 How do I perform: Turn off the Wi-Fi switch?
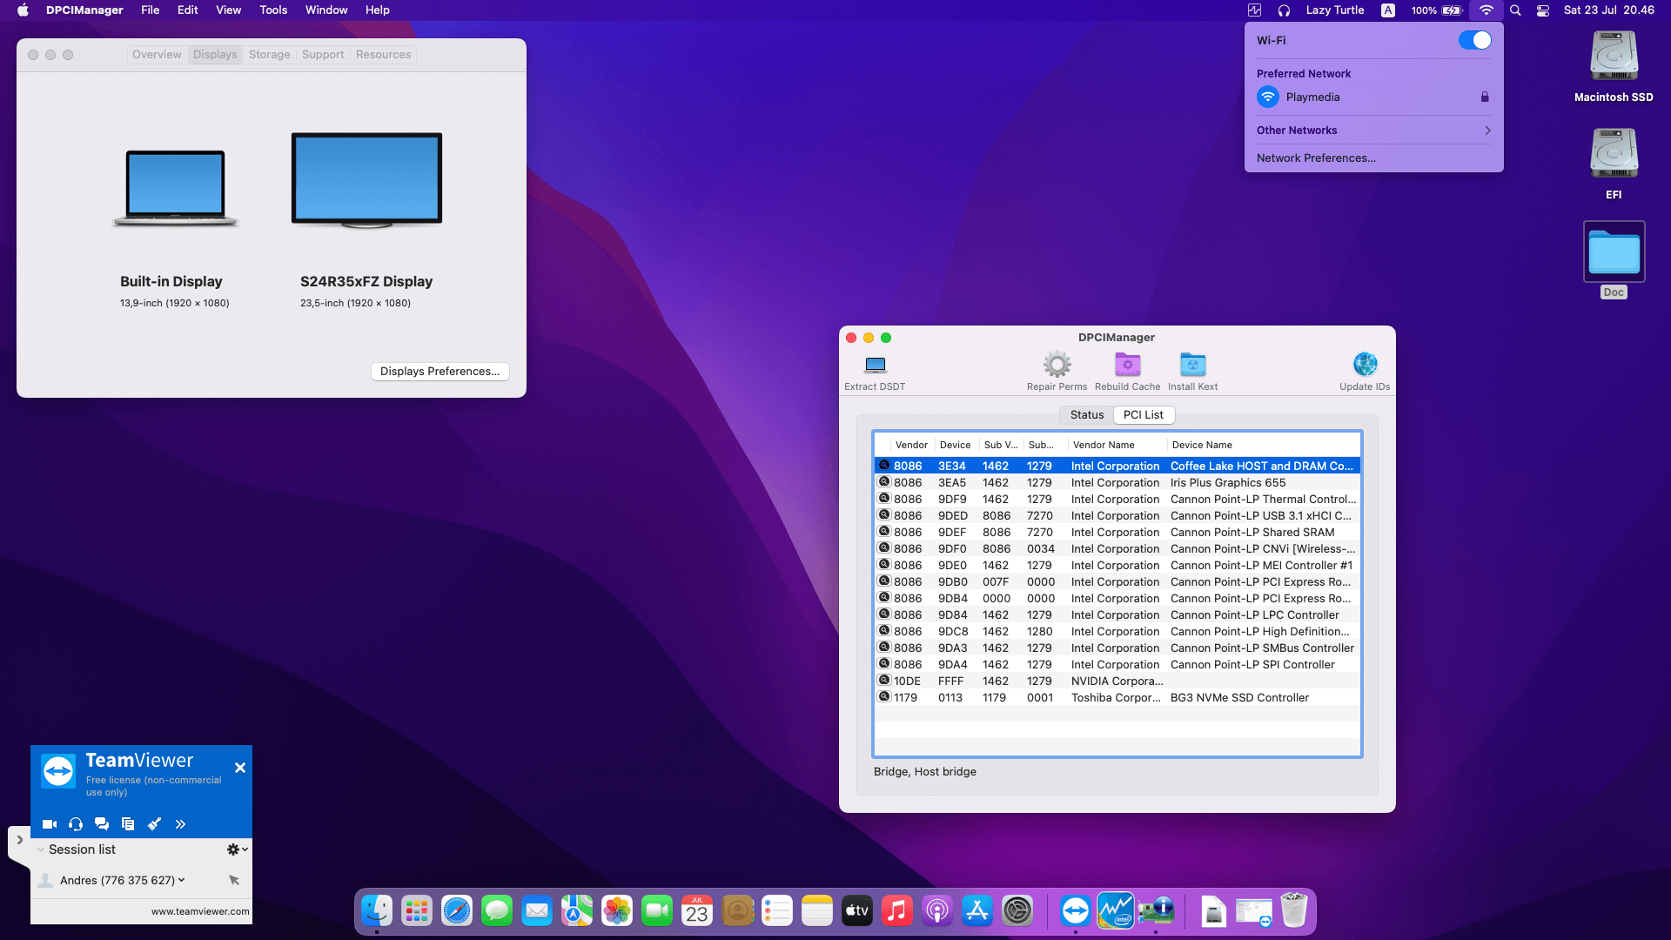[x=1474, y=40]
